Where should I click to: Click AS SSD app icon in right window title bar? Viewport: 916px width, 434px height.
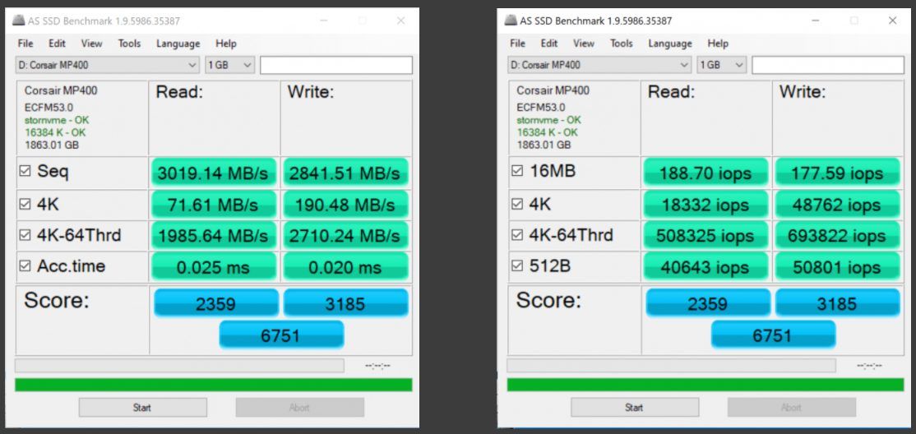click(511, 21)
